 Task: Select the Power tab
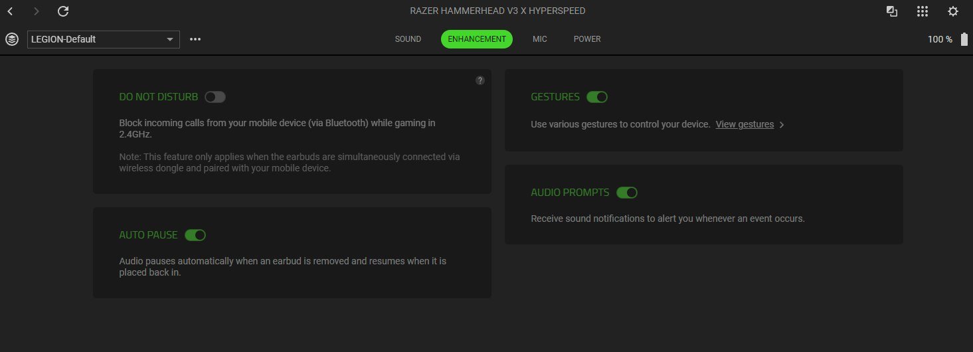click(x=587, y=39)
